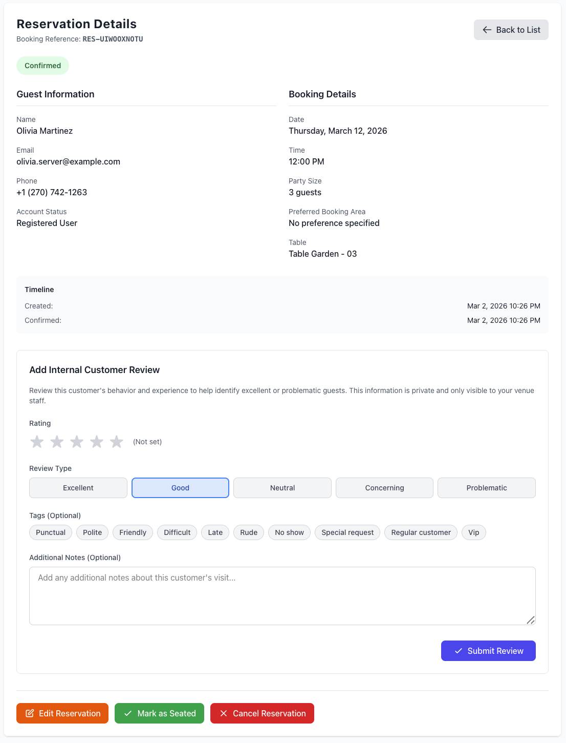Toggle the Regular customer tag
The width and height of the screenshot is (566, 743).
coord(421,532)
